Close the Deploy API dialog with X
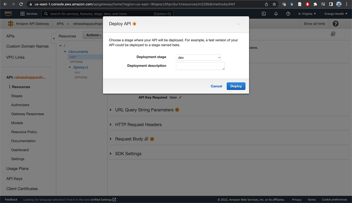The width and height of the screenshot is (352, 203). pyautogui.click(x=238, y=24)
